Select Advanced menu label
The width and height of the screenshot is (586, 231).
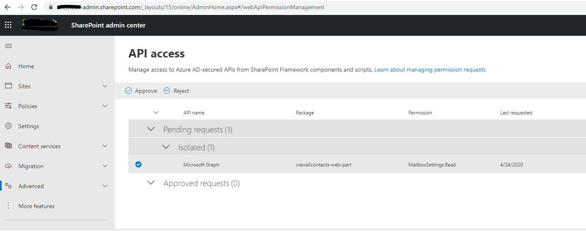pyautogui.click(x=31, y=186)
